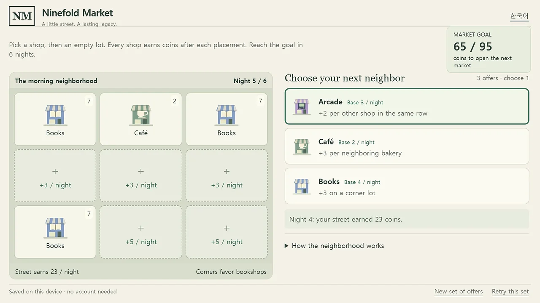Screen dimensions: 540x303
Task: Click the Café shop icon on the board
Action: click(x=141, y=115)
